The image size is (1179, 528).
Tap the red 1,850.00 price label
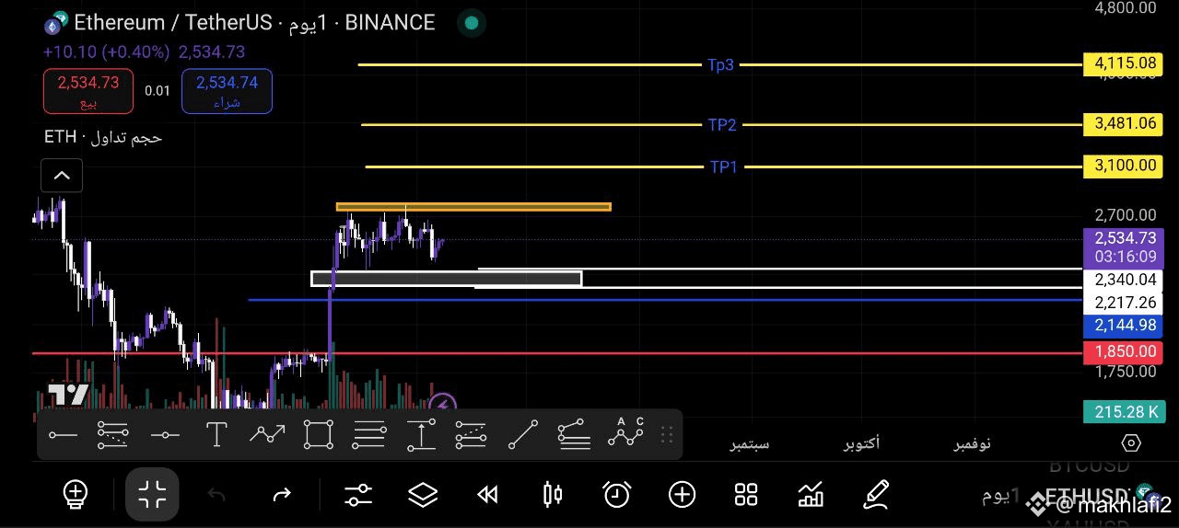click(1121, 351)
